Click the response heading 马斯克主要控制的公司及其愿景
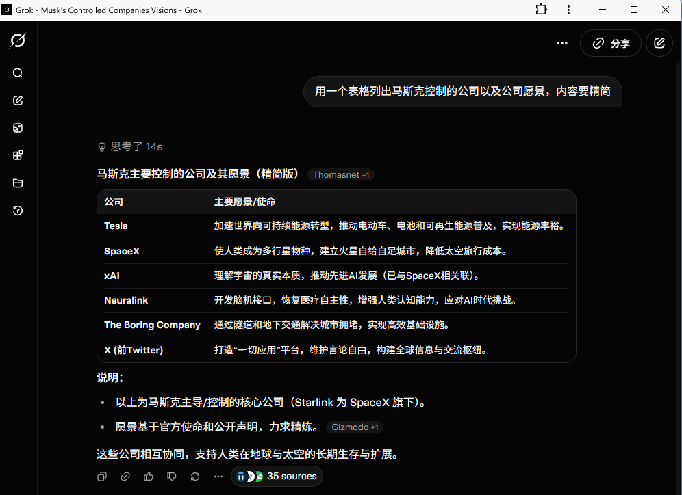682x495 pixels. [x=199, y=174]
